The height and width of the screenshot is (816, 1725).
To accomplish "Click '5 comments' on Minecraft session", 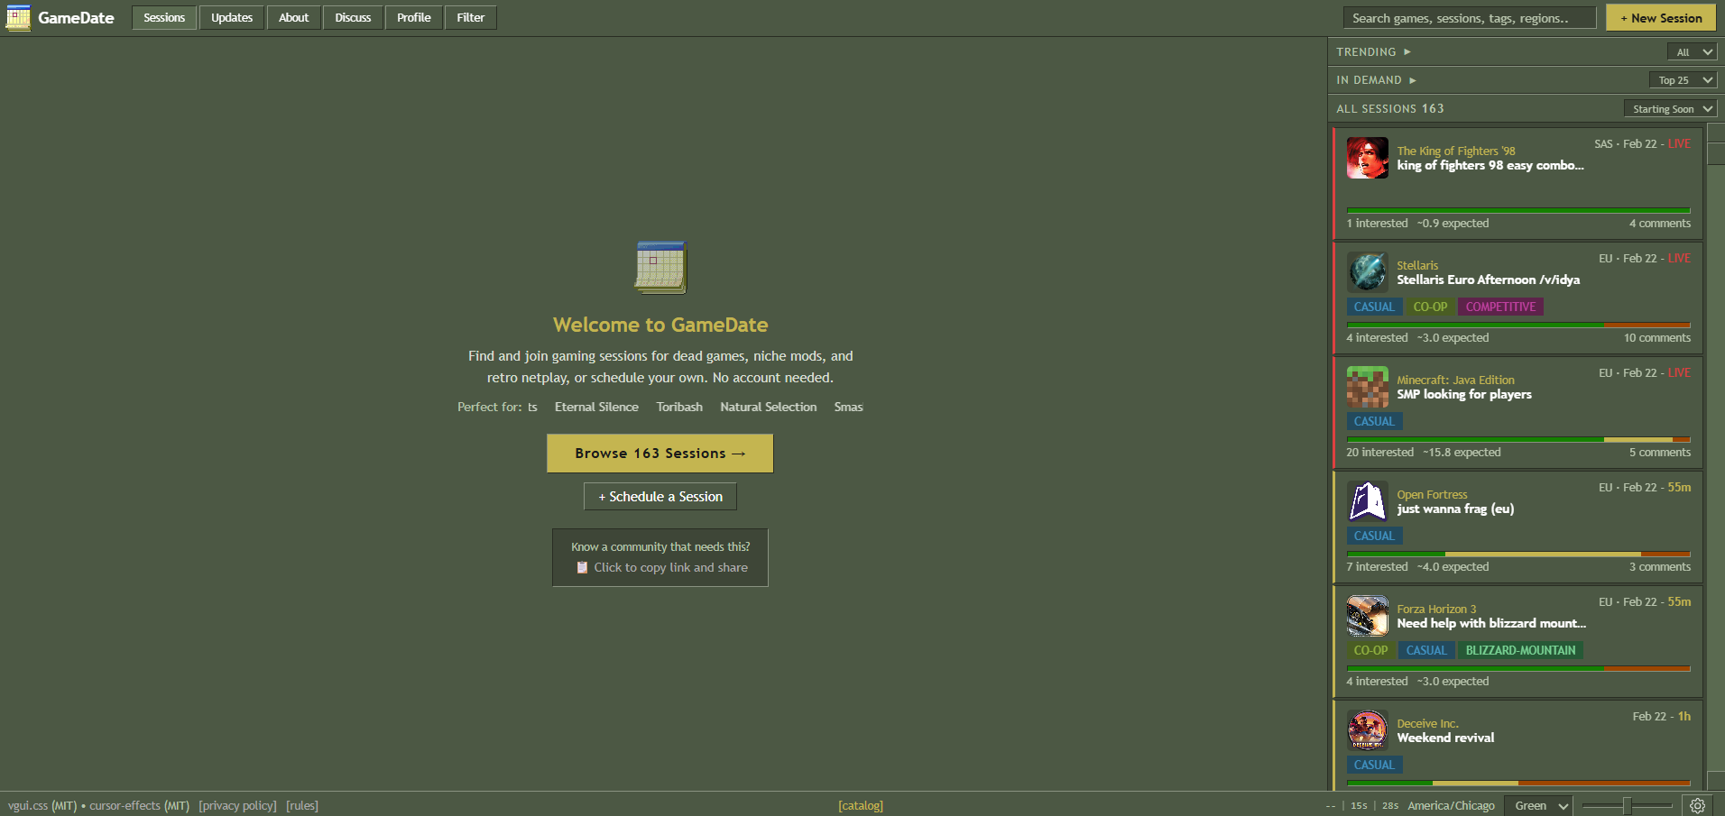I will click(x=1660, y=453).
